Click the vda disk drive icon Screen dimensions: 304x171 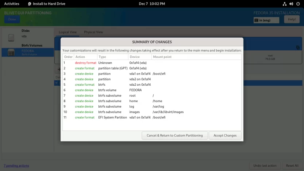click(x=11, y=38)
